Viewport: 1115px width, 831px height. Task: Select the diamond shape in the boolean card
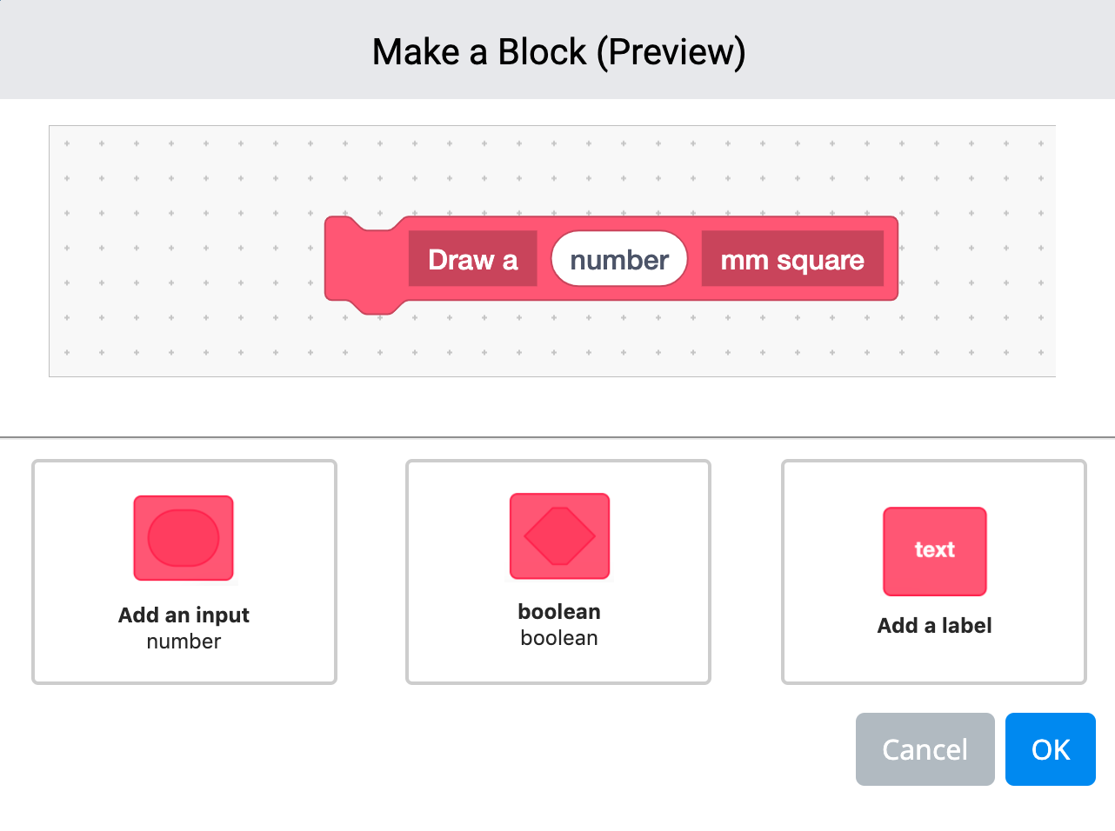coord(559,536)
